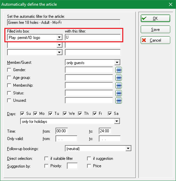The image size is (176, 181).
Task: Expand the Play. permit/ID logo dropdown
Action: click(x=59, y=37)
